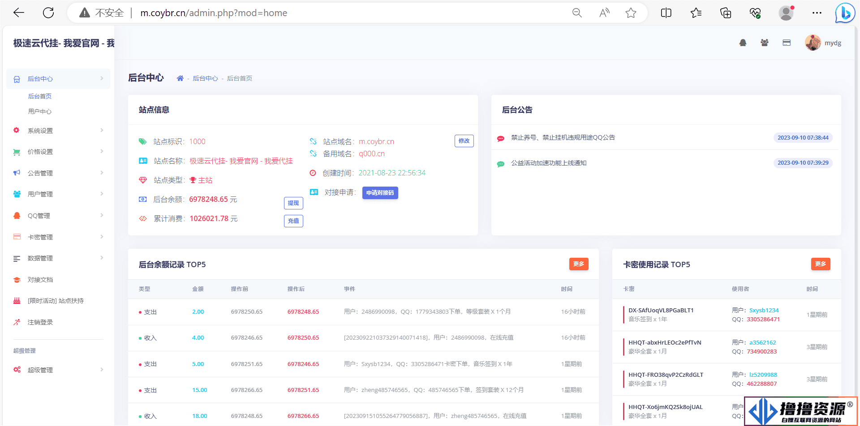Open the browser profile avatar
Image resolution: width=860 pixels, height=426 pixels.
(786, 13)
